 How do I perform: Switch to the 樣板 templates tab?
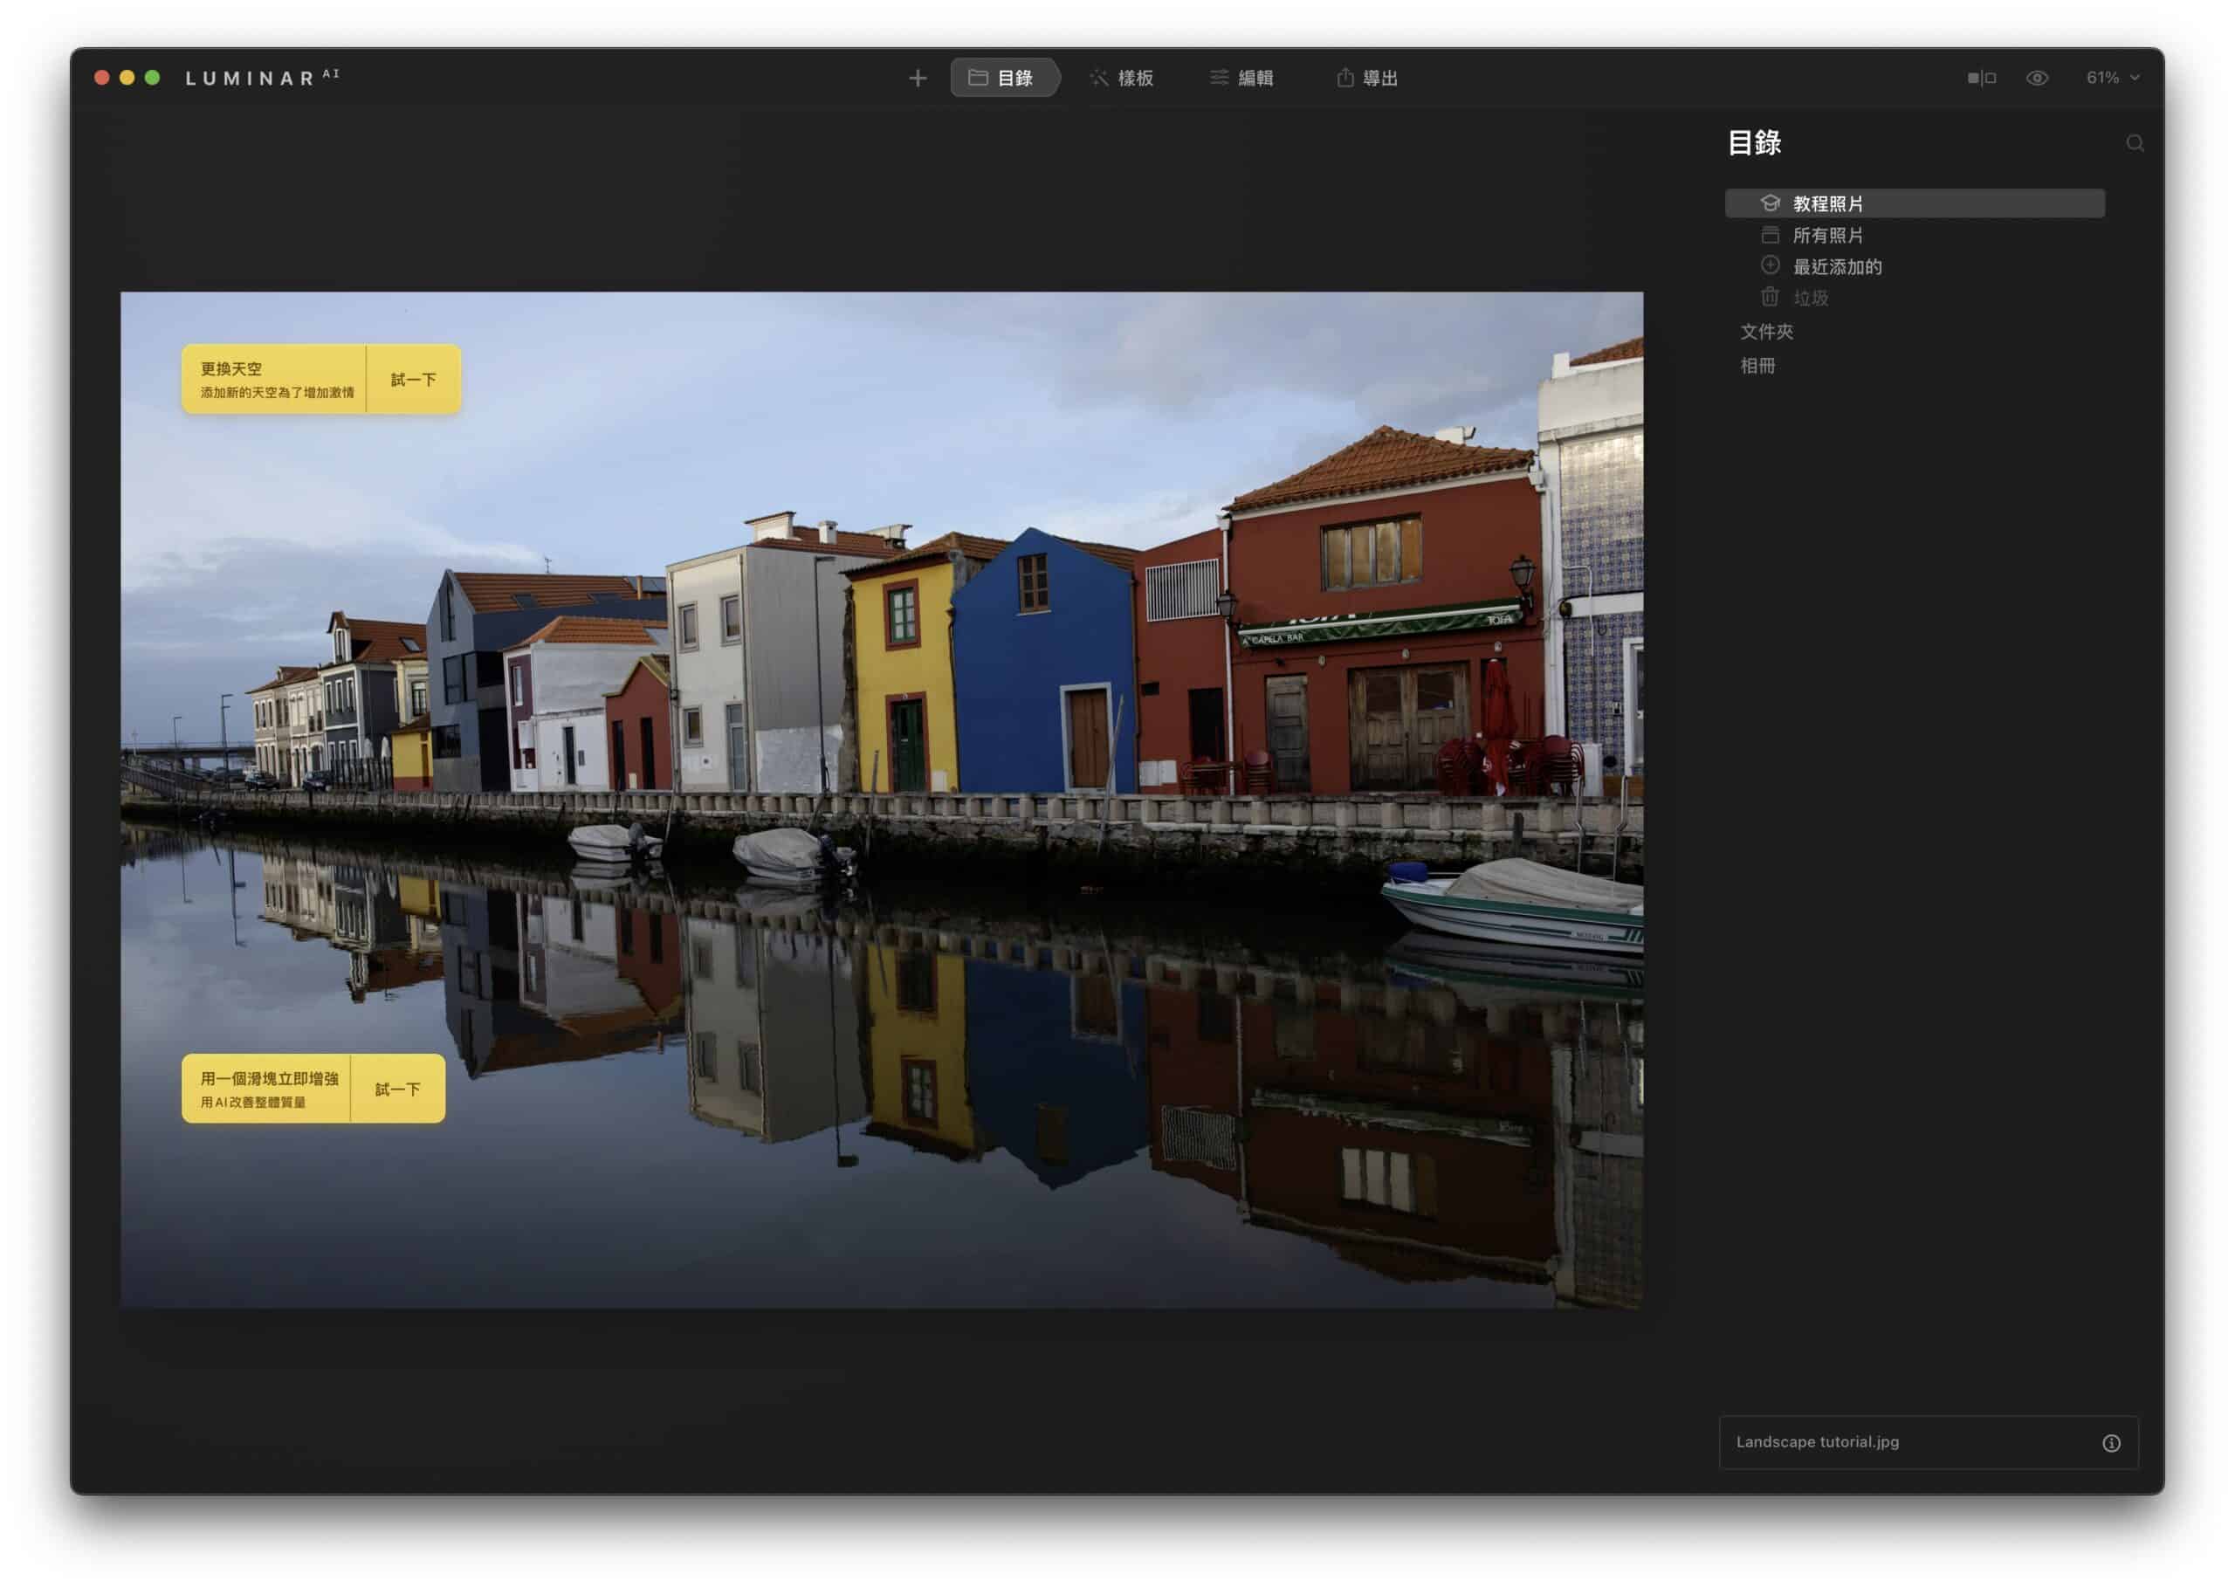point(1123,79)
